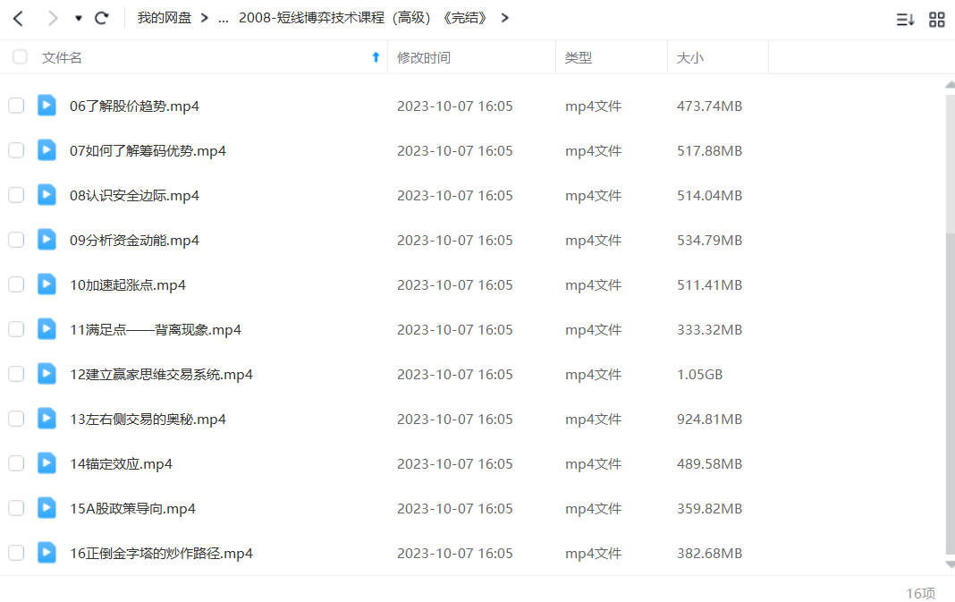Check the box for 07如何了解筹码优势.mp4
Image resolution: width=955 pixels, height=602 pixels.
pos(16,150)
